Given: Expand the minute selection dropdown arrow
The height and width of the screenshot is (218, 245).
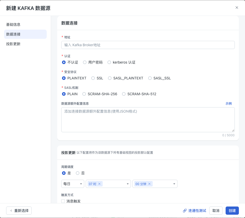Looking at the screenshot, I should [174, 184].
